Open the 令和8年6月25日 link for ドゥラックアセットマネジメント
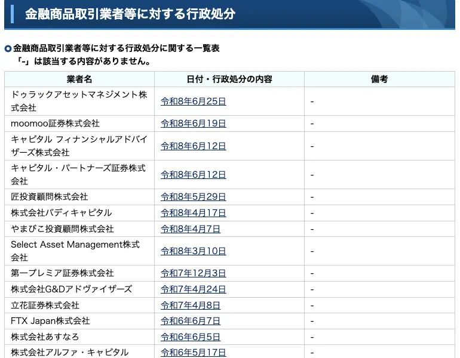The width and height of the screenshot is (460, 358). point(194,101)
